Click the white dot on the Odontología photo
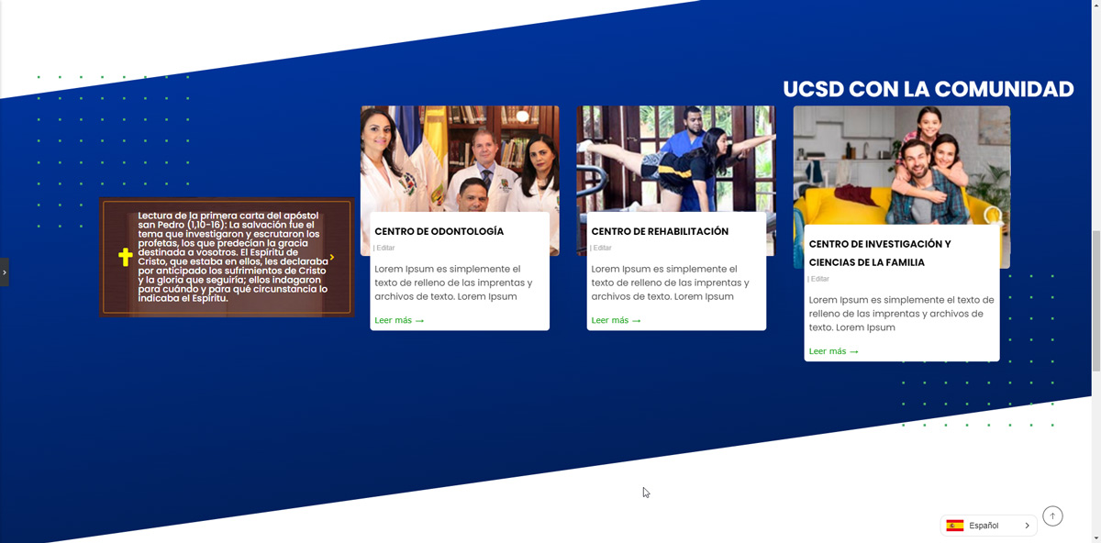 (522, 116)
